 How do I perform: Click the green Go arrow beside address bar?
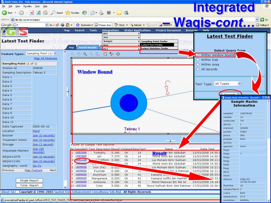click(x=262, y=20)
